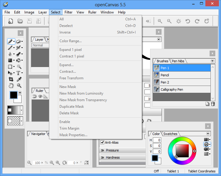The height and width of the screenshot is (176, 221).
Task: Click the saturation-value square in color wheel
Action: click(x=182, y=151)
